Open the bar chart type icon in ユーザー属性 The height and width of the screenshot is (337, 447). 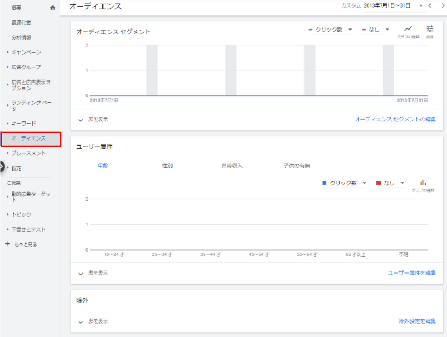pos(422,183)
